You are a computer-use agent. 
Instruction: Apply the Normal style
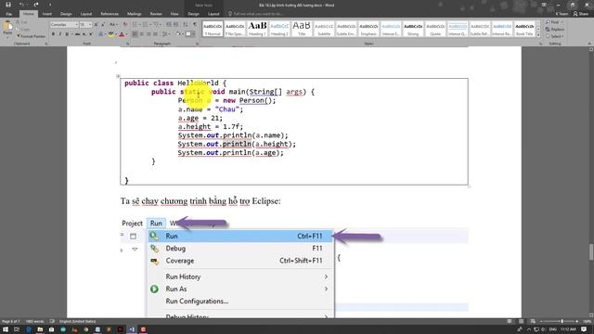coord(213,29)
